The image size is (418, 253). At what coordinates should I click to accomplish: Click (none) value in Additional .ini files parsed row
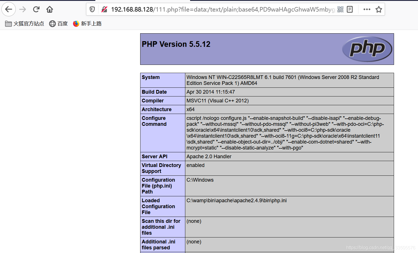[x=194, y=242]
